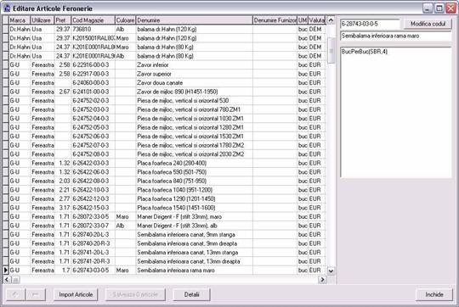This screenshot has width=459, height=307.
Task: Click the Modifica codul button
Action: click(428, 24)
